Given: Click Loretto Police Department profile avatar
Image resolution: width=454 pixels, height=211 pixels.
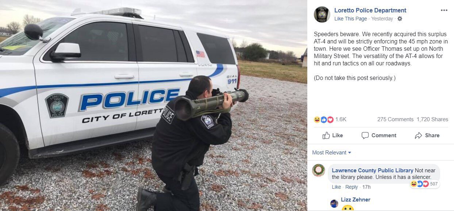Looking at the screenshot, I should [322, 14].
